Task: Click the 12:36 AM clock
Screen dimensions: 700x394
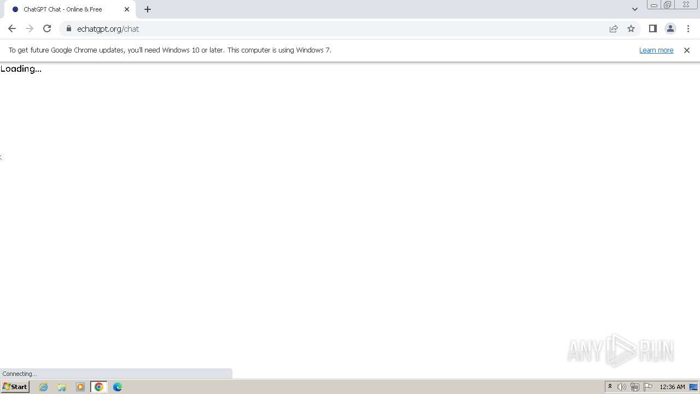Action: coord(672,387)
